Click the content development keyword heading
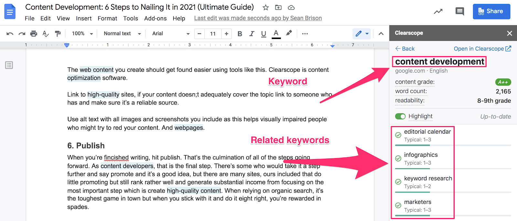 [x=440, y=62]
